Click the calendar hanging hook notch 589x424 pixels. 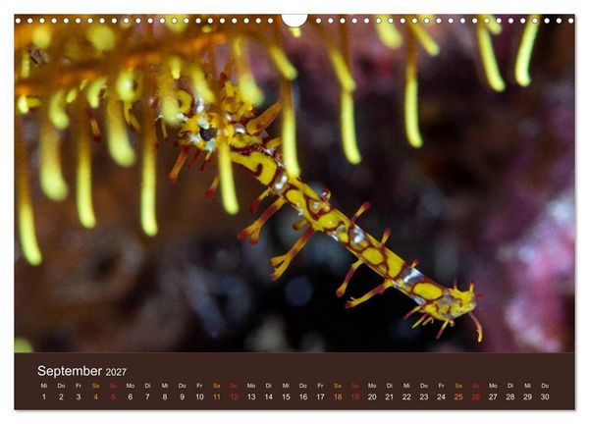click(294, 20)
